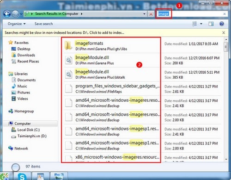Change the view layout icon
This screenshot has height=180, width=231.
click(195, 24)
